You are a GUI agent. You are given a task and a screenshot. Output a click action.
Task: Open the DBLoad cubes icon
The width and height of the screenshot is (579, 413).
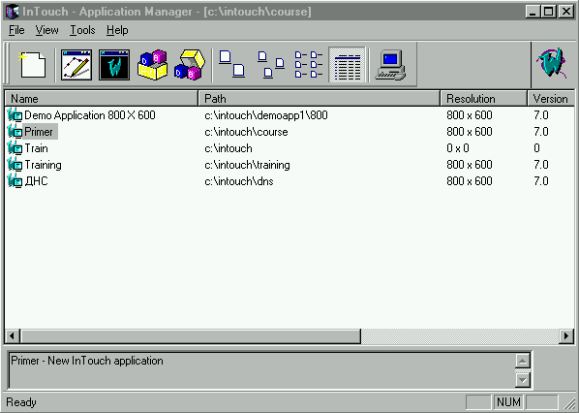coord(190,65)
